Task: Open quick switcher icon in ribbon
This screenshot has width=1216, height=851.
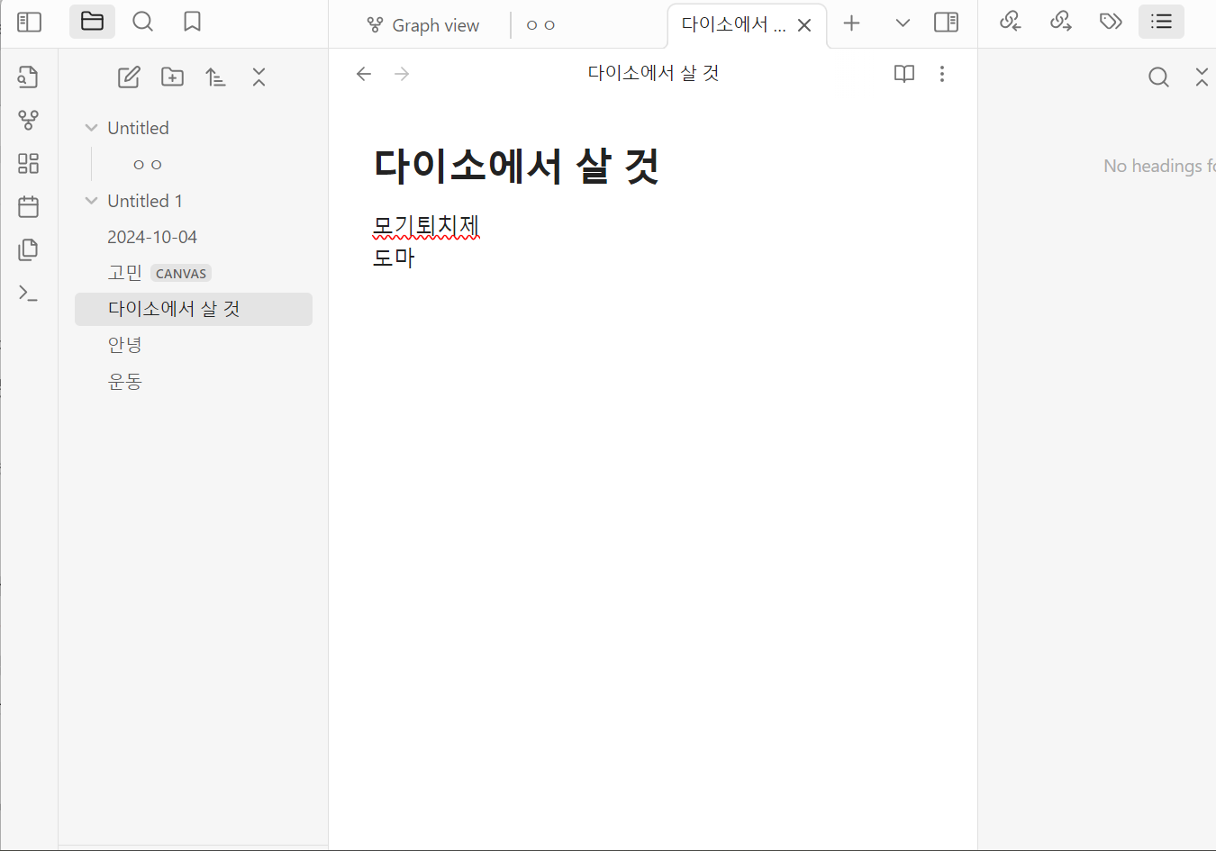Action: [x=28, y=77]
